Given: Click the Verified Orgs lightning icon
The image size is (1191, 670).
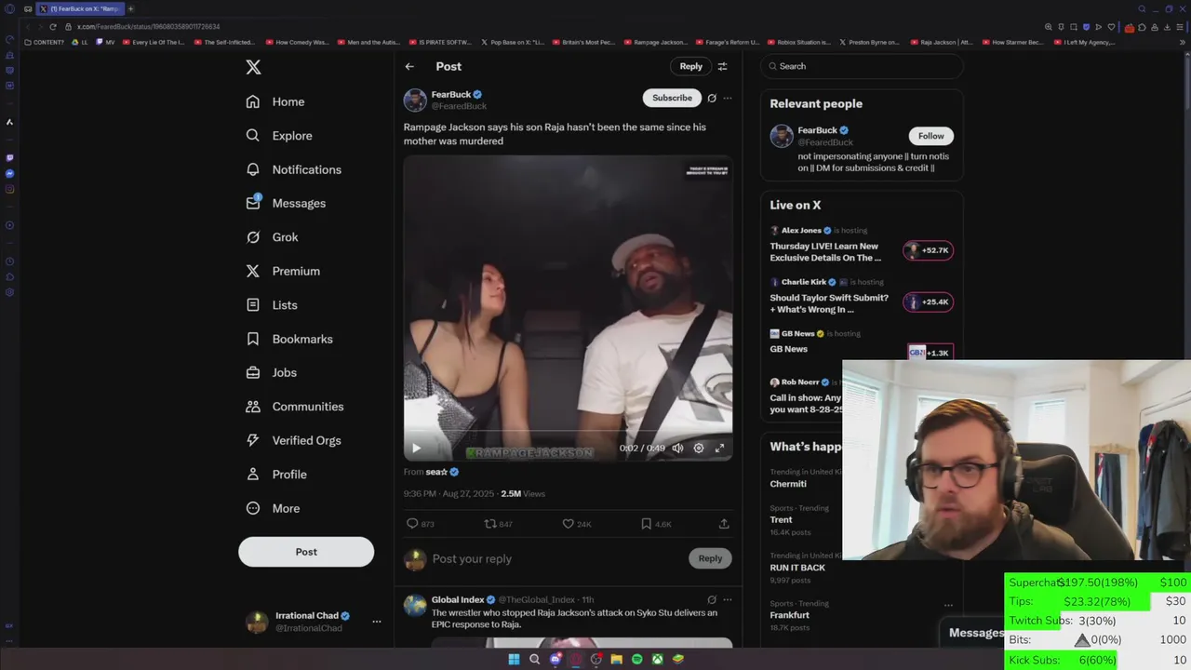Looking at the screenshot, I should tap(253, 440).
